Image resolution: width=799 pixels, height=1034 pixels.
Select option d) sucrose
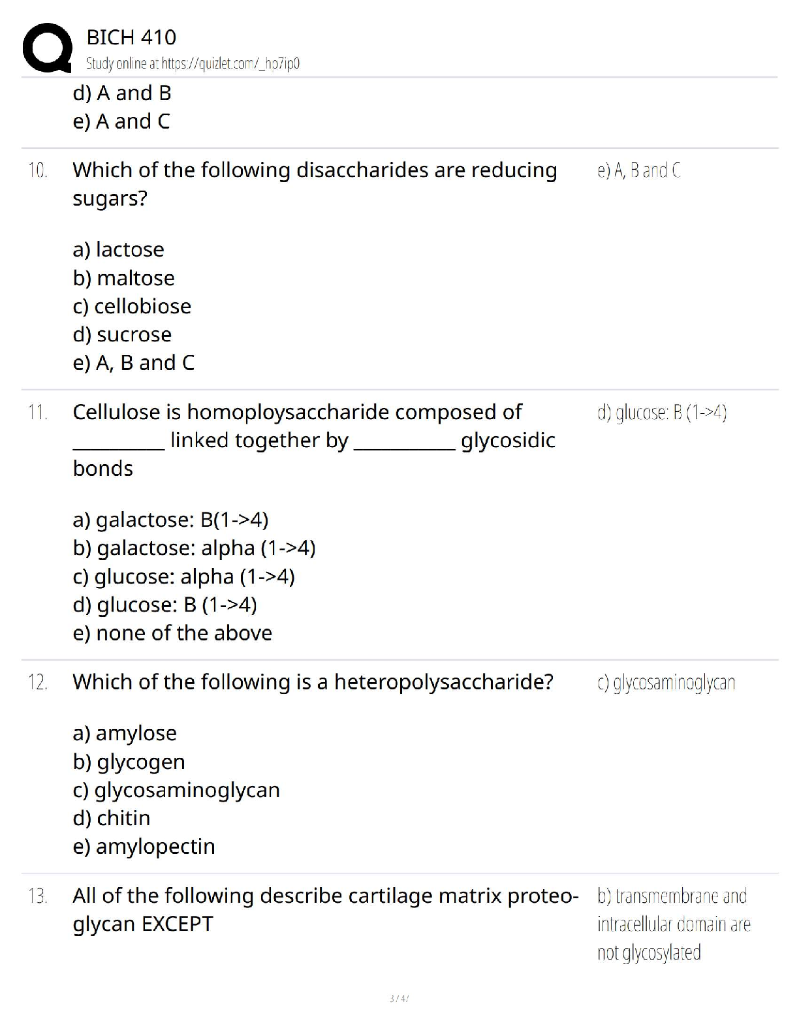click(122, 334)
